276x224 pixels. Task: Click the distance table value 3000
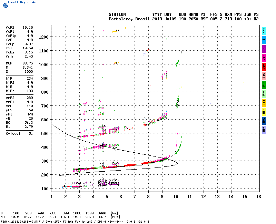(102, 213)
